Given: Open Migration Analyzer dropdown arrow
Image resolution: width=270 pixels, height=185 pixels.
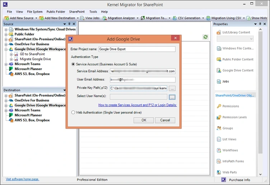Looking at the screenshot, I should click(x=138, y=18).
